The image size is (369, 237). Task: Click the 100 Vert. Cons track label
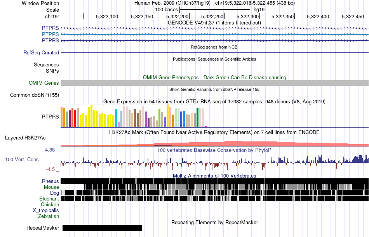[x=22, y=160]
